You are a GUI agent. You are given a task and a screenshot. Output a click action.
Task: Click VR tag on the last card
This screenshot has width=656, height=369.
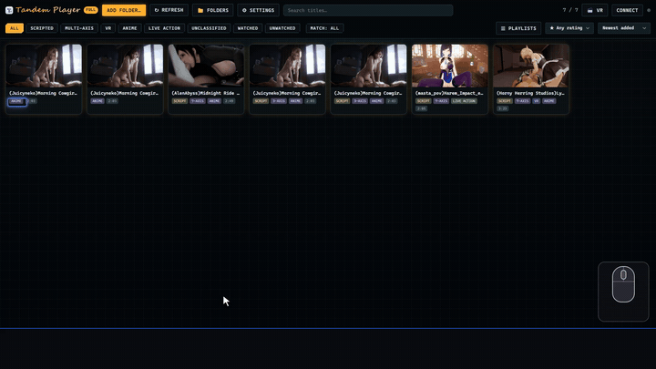pos(536,101)
